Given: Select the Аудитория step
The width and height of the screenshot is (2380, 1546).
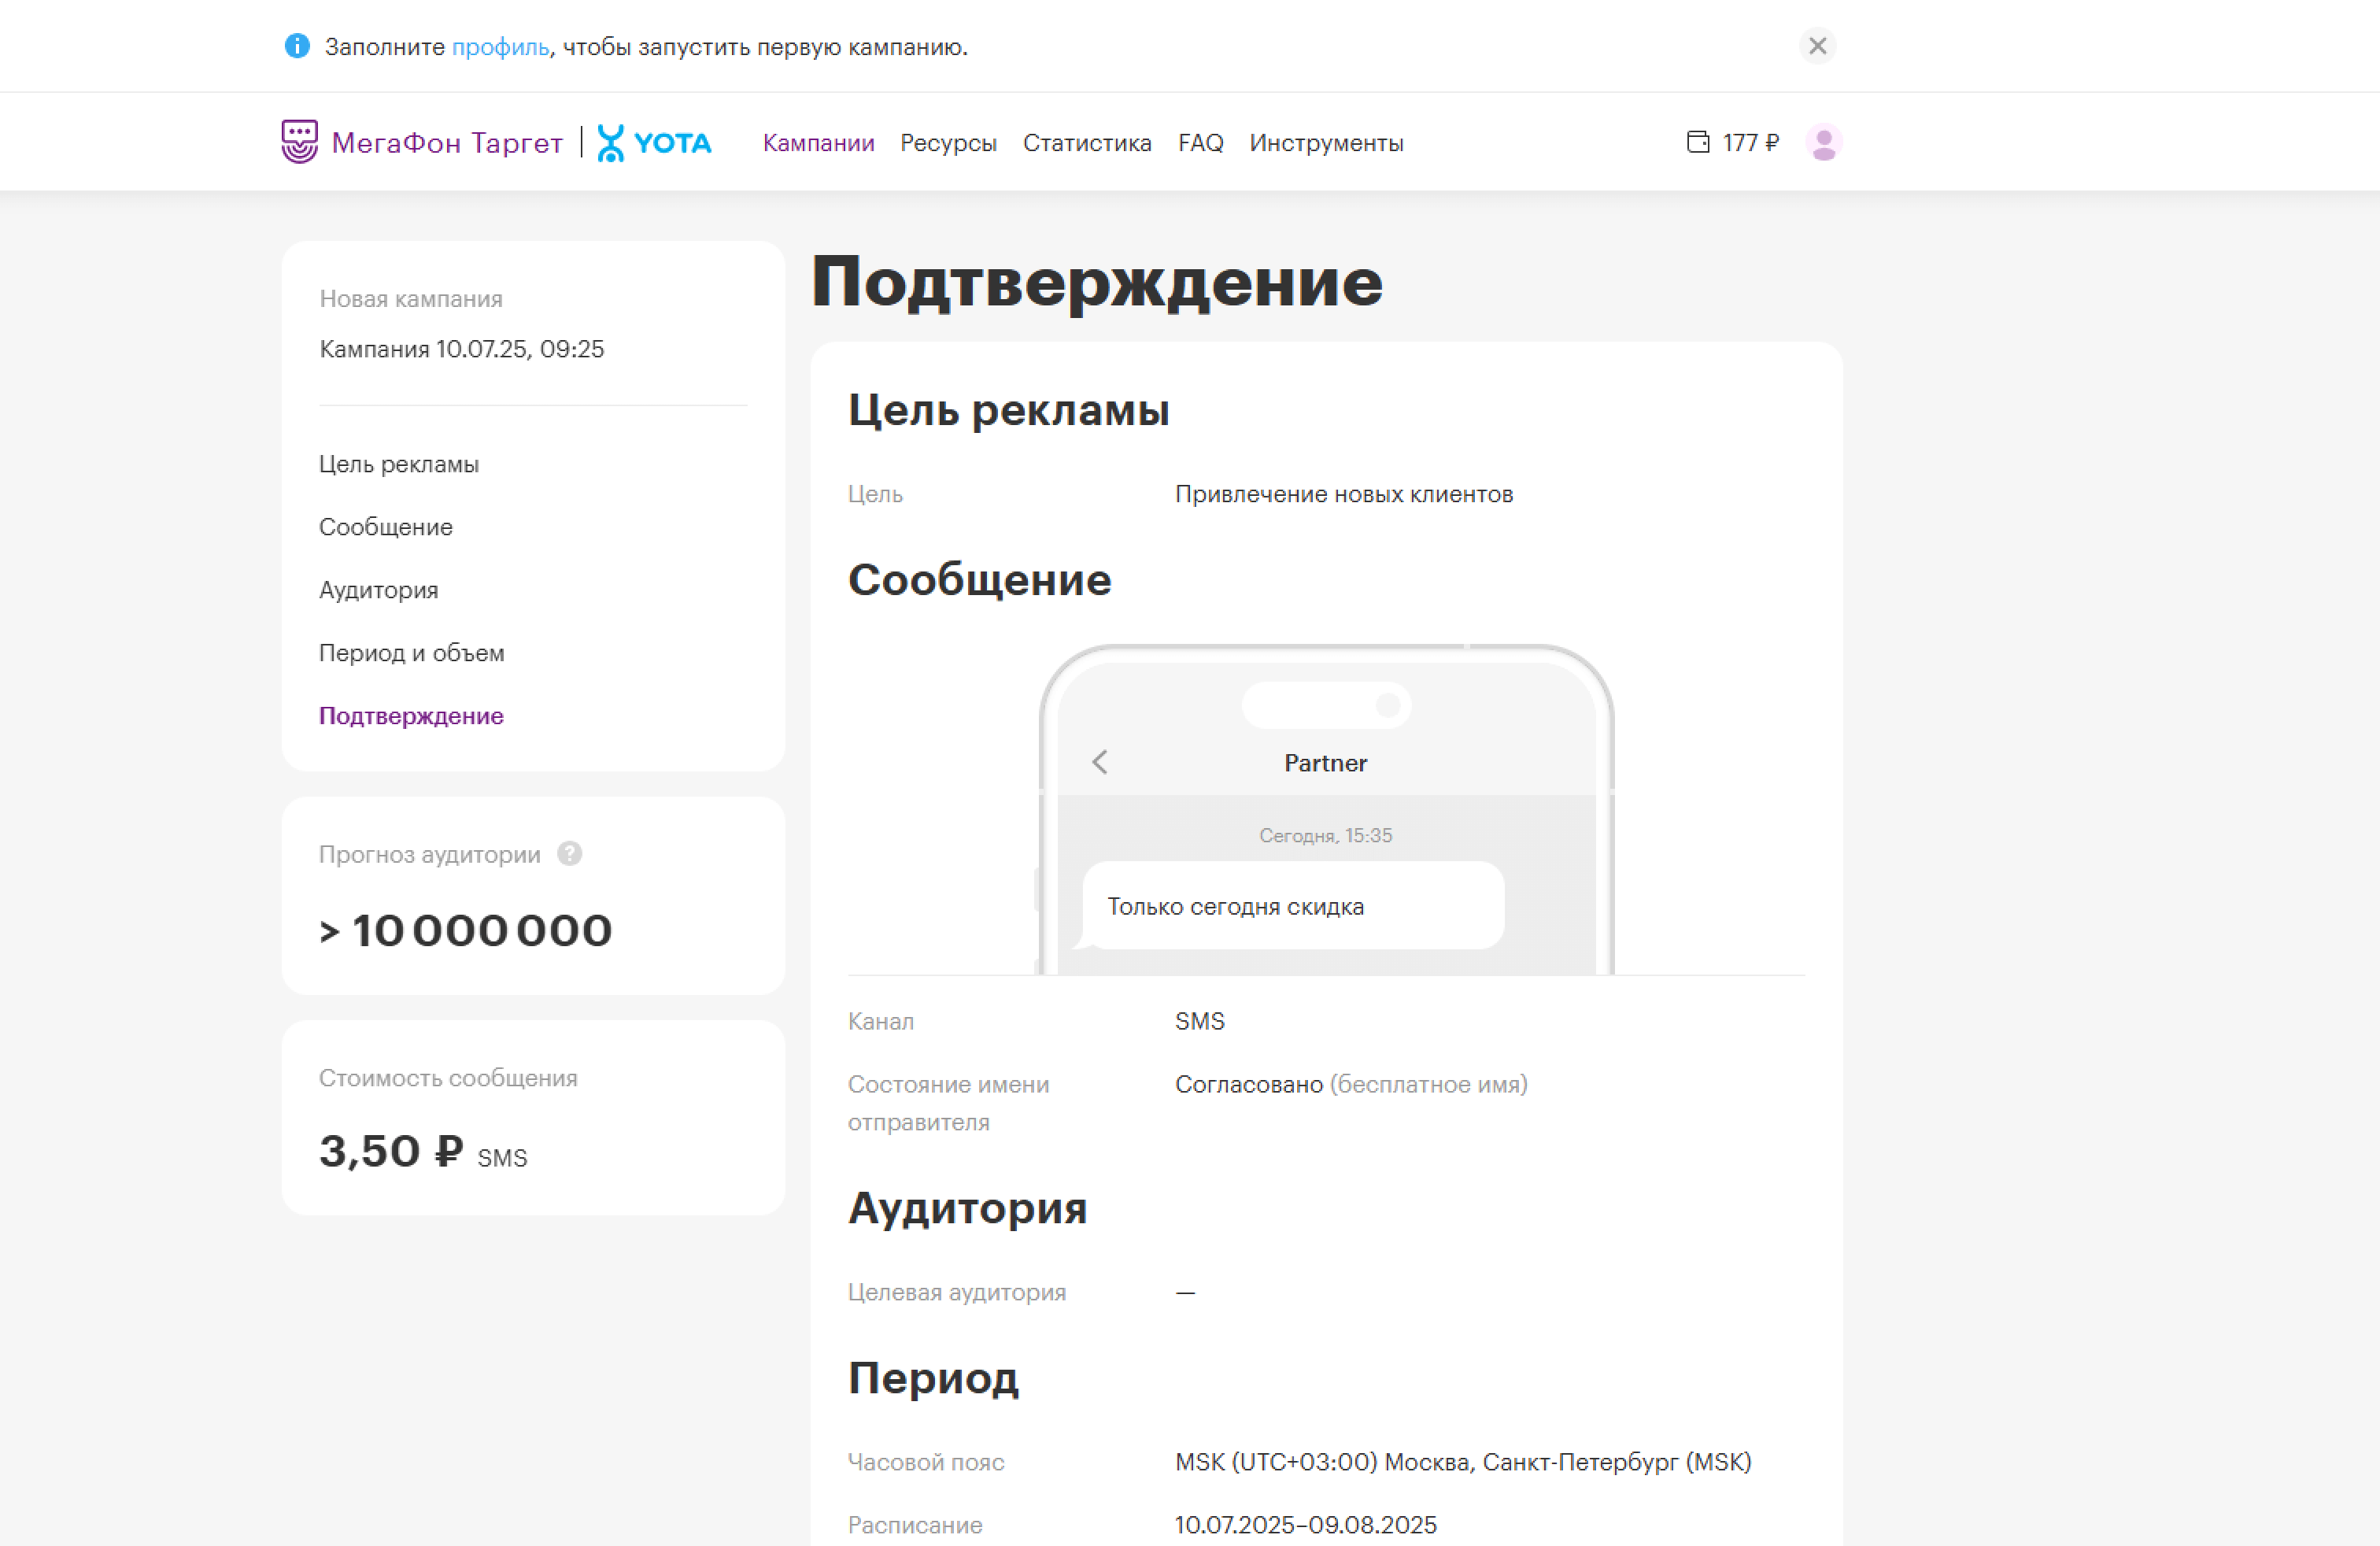Looking at the screenshot, I should [378, 589].
